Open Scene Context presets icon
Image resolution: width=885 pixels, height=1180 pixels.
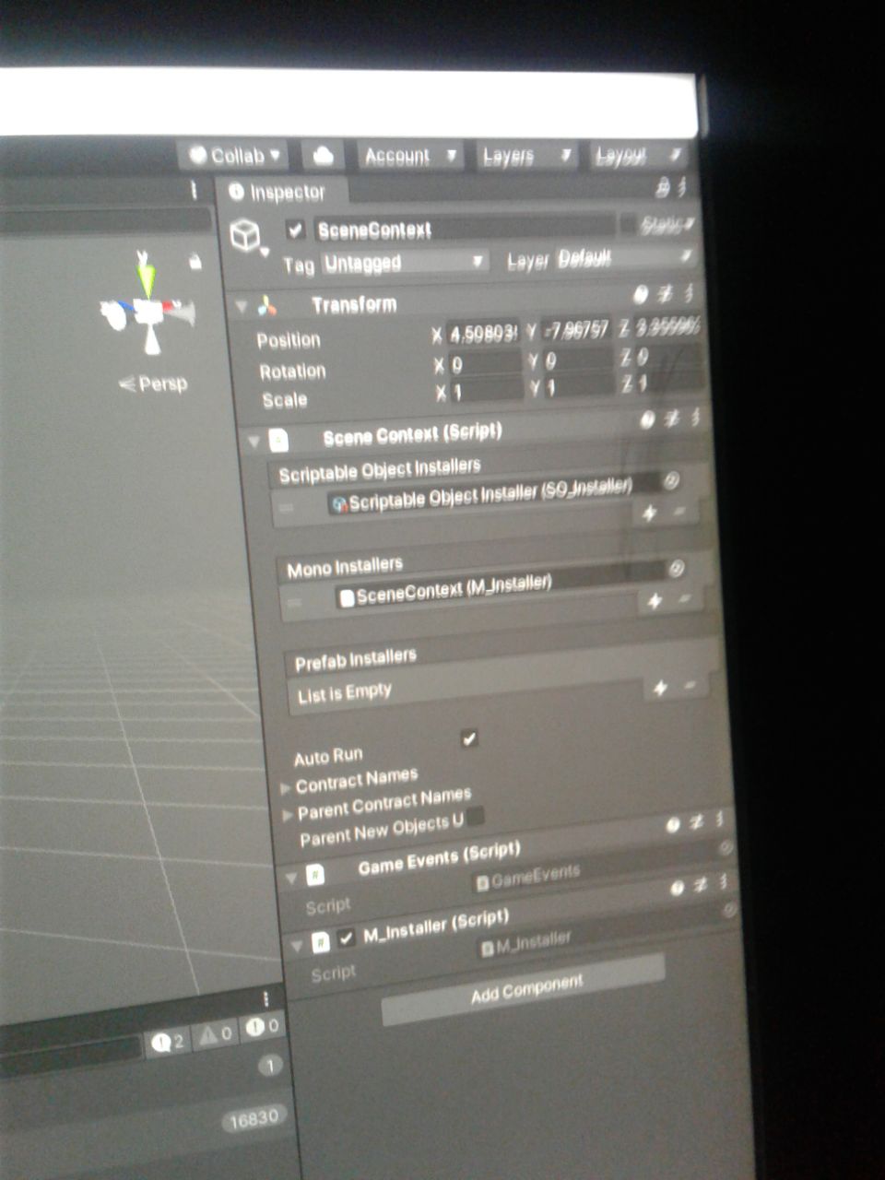coord(671,419)
